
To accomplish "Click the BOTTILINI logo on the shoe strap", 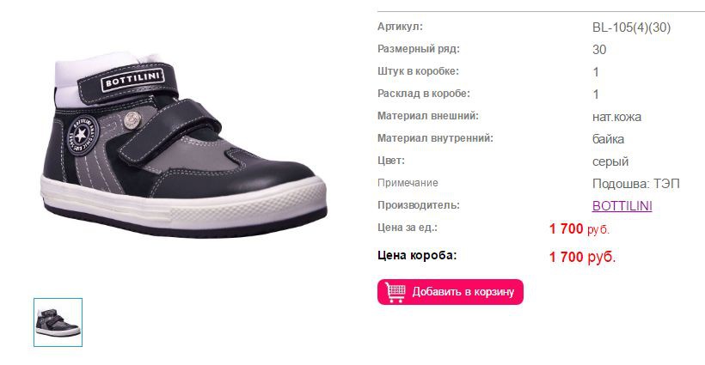I will [132, 81].
